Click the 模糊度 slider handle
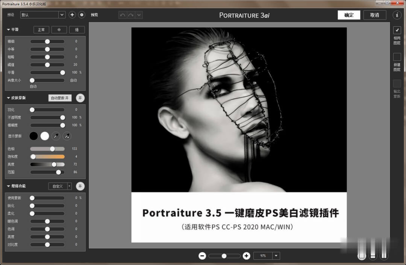 pyautogui.click(x=63, y=125)
